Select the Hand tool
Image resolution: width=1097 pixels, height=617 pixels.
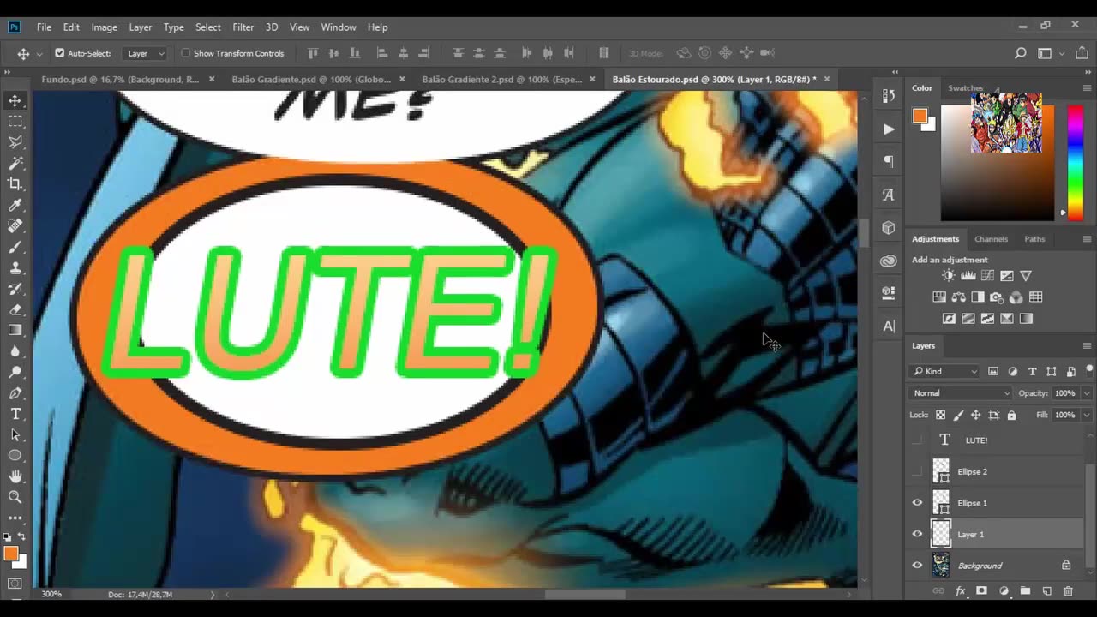[15, 476]
